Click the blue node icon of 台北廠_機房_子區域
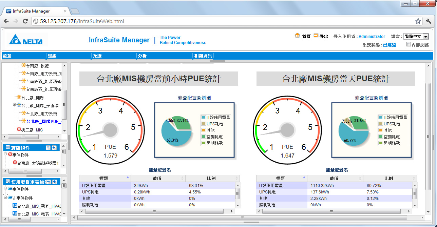Image resolution: width=437 pixels, height=227 pixels. pyautogui.click(x=19, y=105)
